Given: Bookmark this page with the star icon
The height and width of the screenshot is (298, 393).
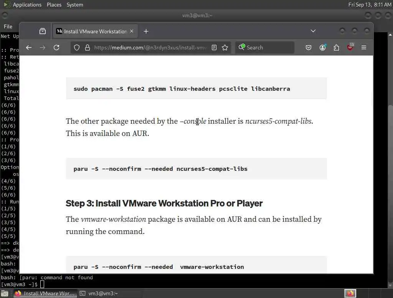Looking at the screenshot, I should pyautogui.click(x=225, y=47).
